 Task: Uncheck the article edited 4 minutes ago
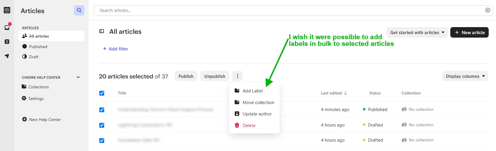click(x=102, y=110)
